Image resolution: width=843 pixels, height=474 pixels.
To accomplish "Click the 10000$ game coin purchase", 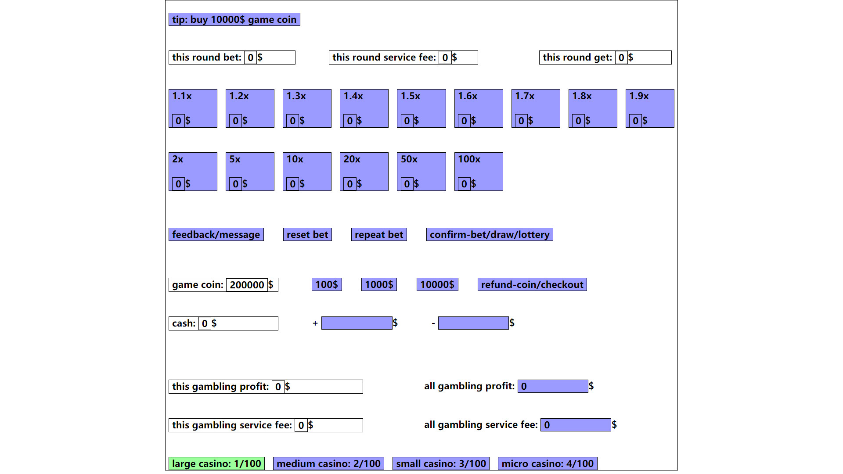I will [438, 284].
